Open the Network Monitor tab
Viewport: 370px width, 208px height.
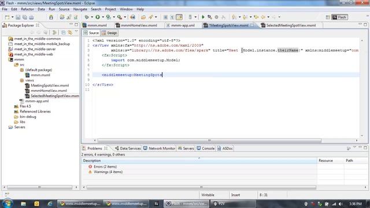(160, 148)
